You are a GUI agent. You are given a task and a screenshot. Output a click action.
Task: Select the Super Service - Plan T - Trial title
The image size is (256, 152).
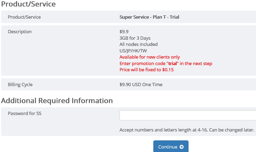tap(149, 17)
